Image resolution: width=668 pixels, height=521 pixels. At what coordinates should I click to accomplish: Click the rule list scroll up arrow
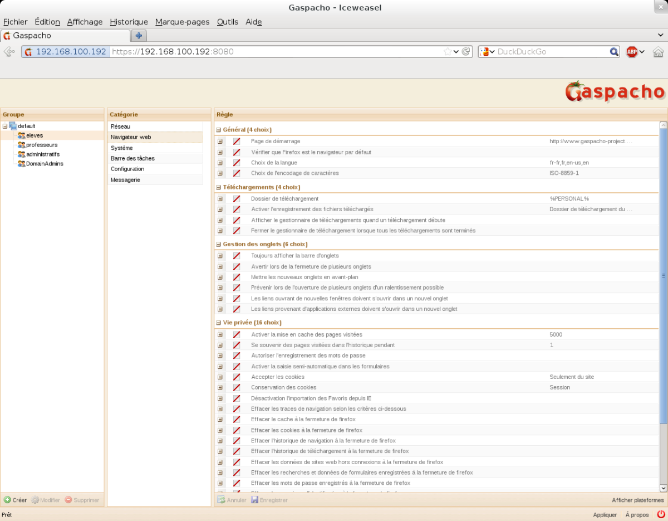pos(663,125)
